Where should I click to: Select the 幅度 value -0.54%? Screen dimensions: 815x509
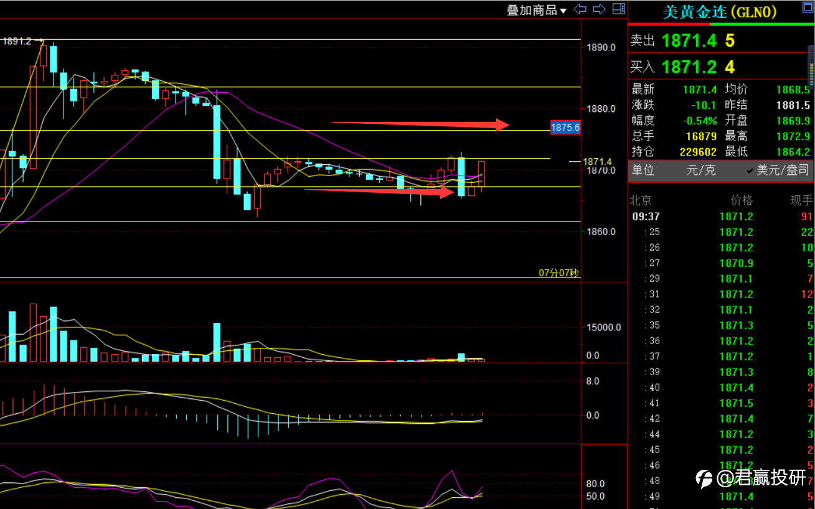pos(700,121)
